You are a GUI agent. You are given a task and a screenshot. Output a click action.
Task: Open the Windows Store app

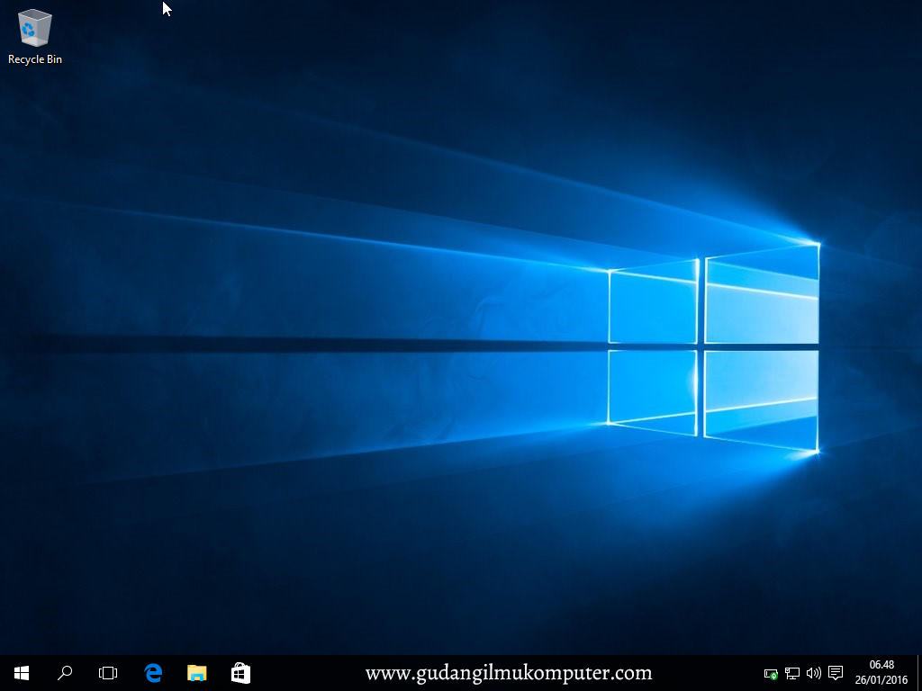[240, 672]
